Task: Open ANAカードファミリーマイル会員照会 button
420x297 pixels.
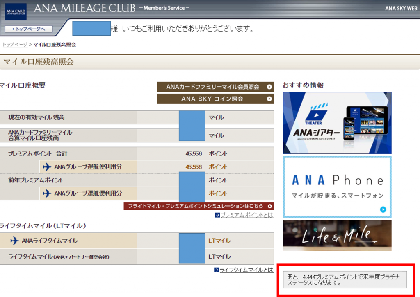Action: click(x=216, y=87)
